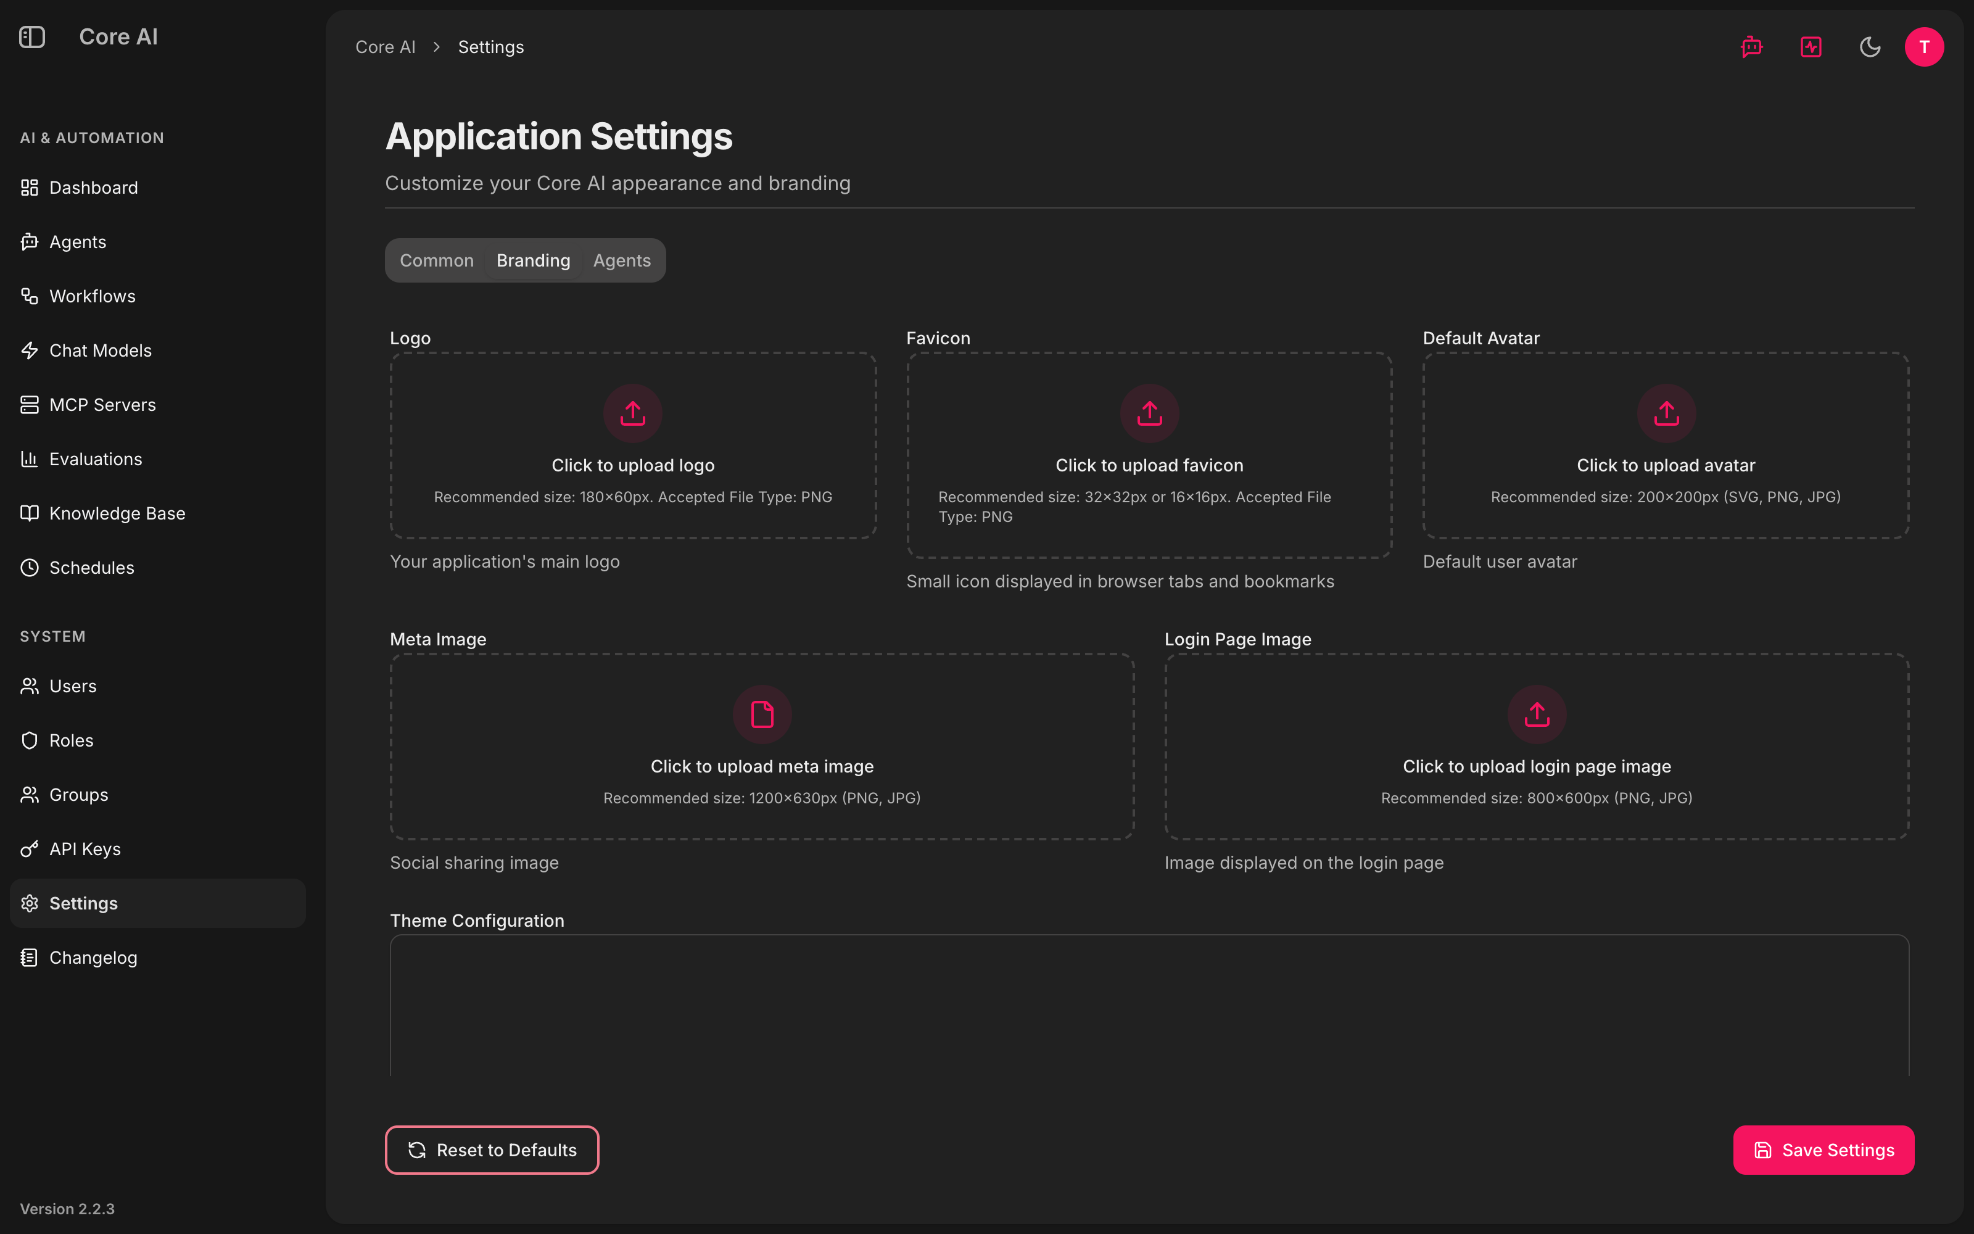
Task: Collapse the sidebar with the panel icon
Action: point(32,37)
